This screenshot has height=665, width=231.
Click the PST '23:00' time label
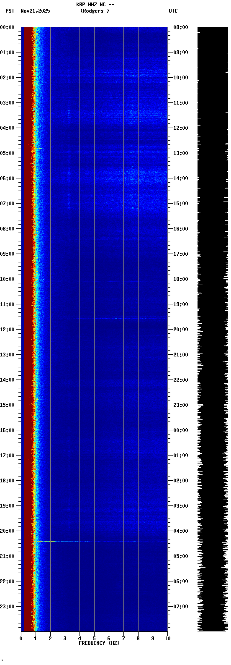(7, 607)
